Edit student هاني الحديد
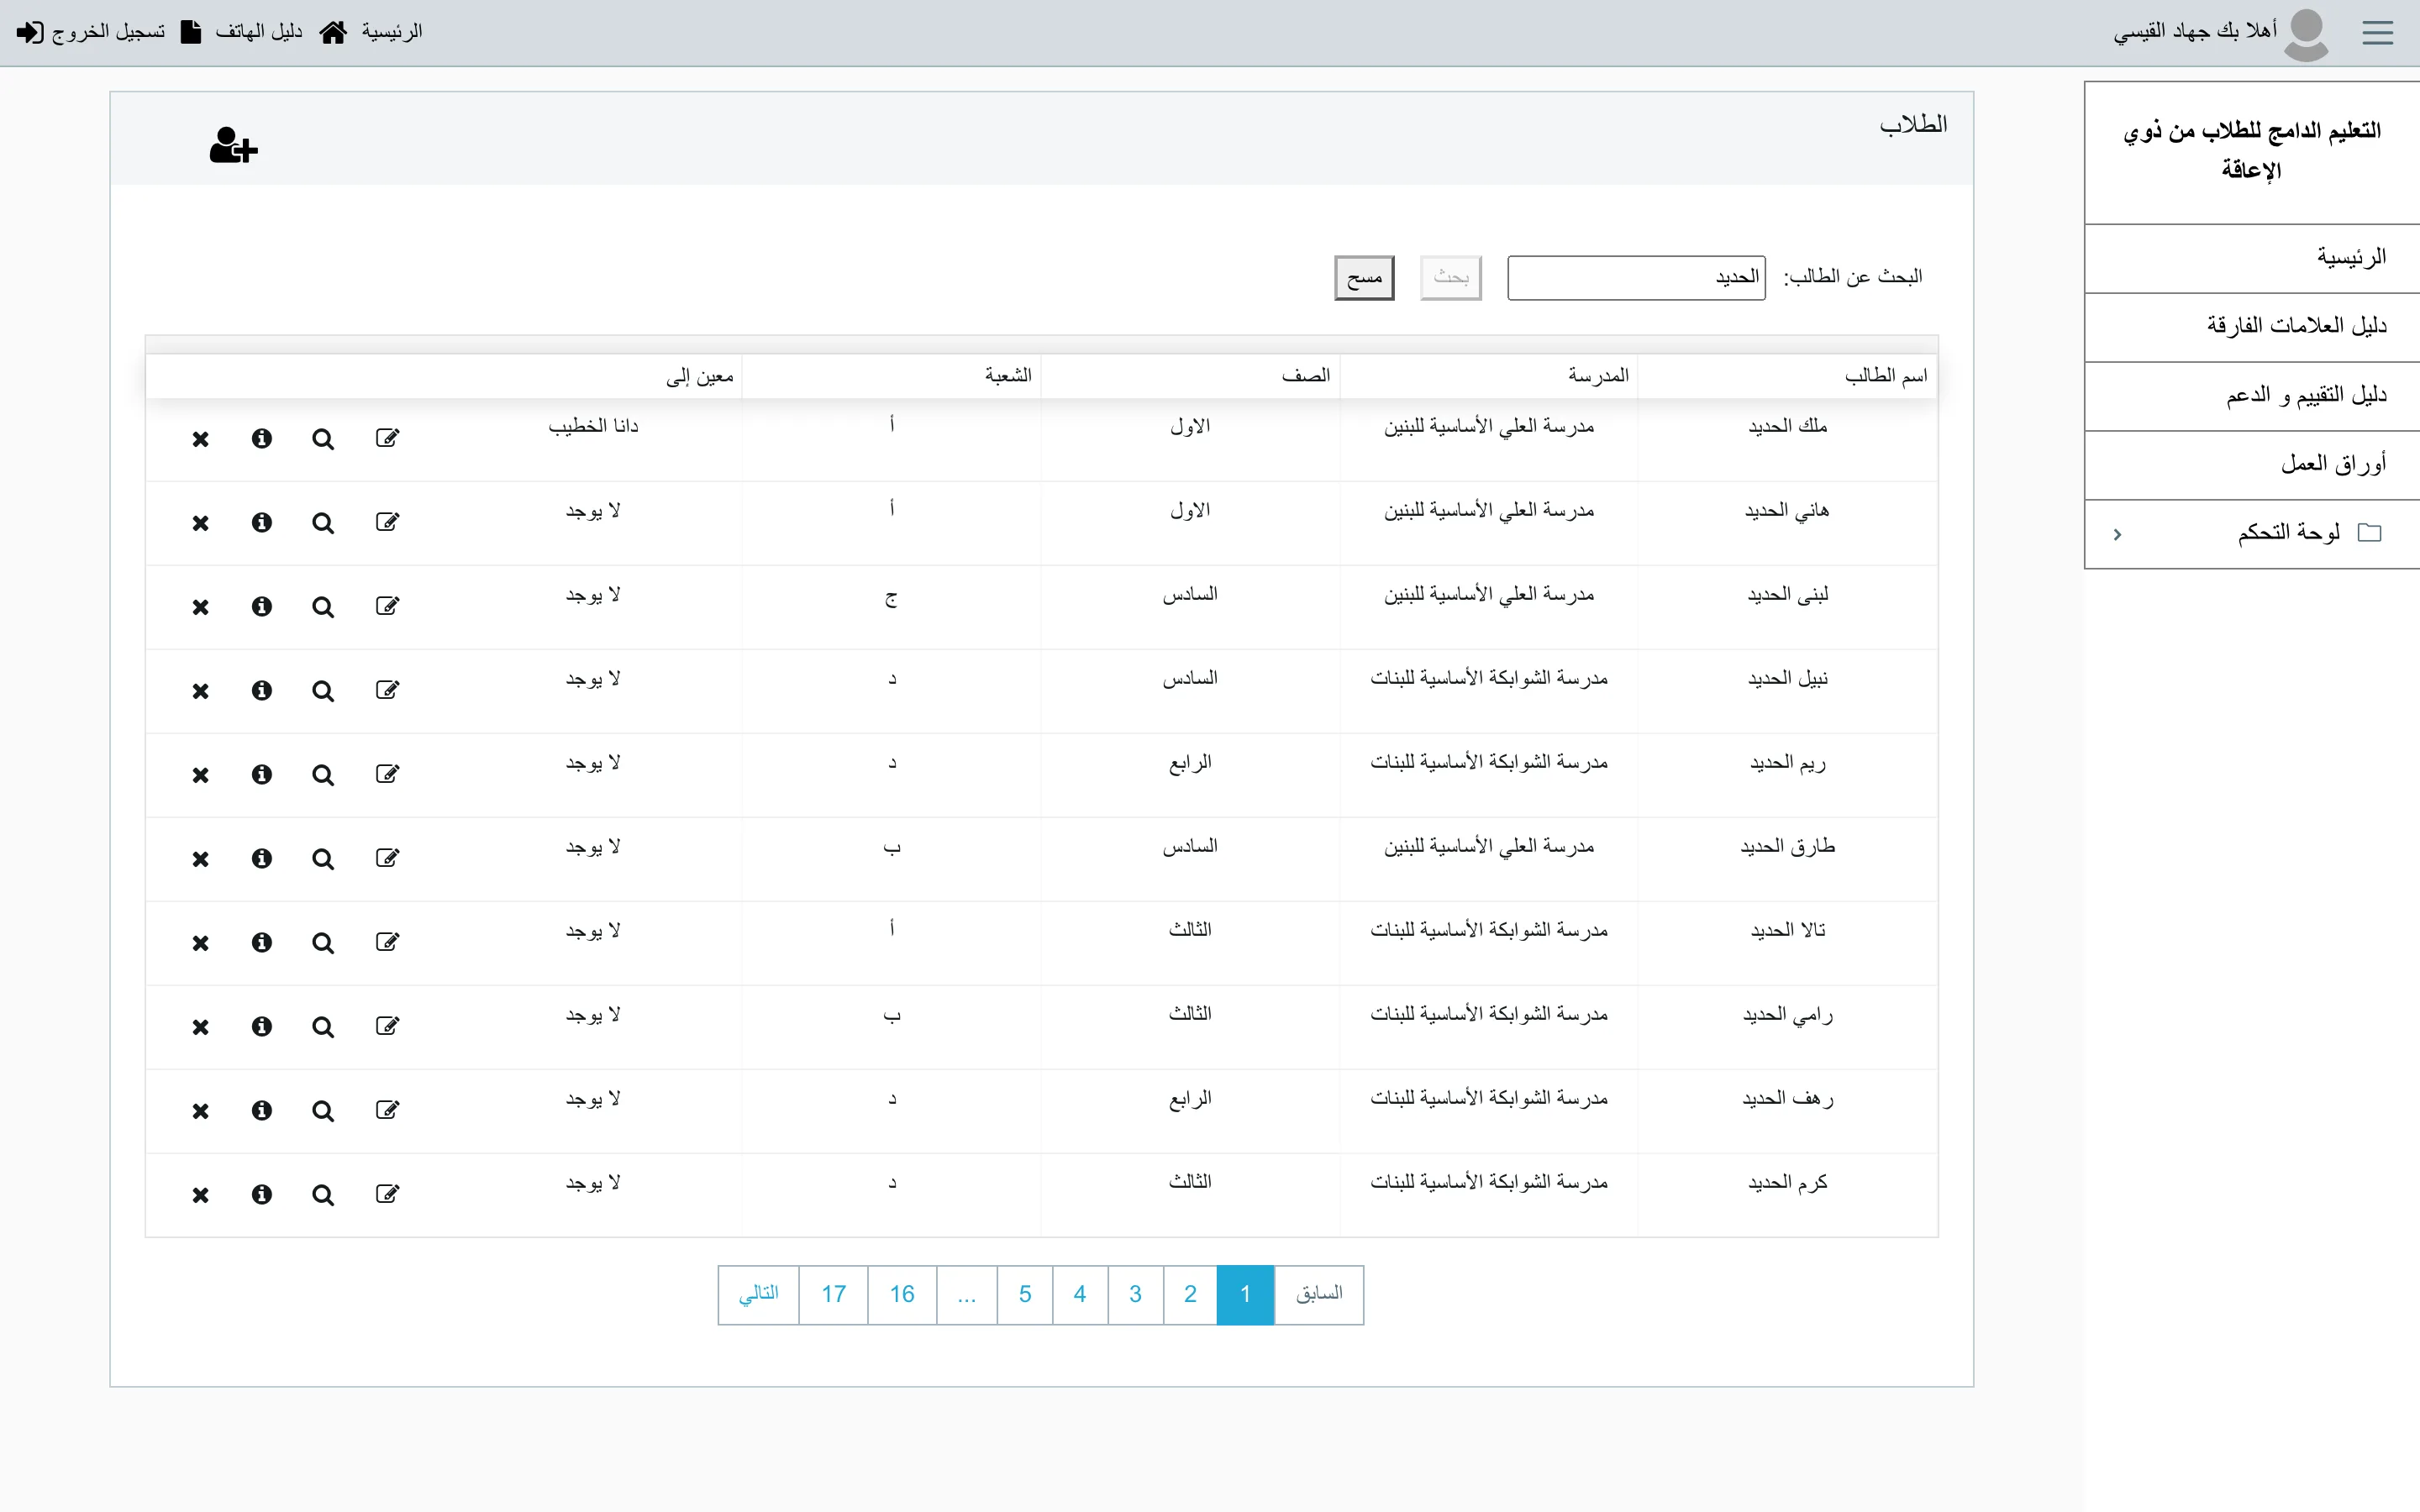 click(x=387, y=522)
